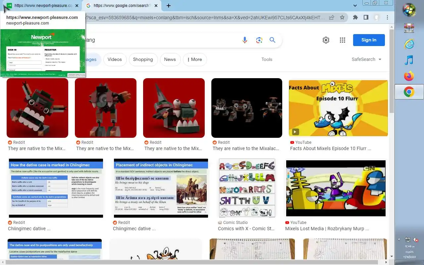The image size is (424, 265).
Task: Open 'Facts About Mixels Episode 10 Flurr' link
Action: coord(331,148)
